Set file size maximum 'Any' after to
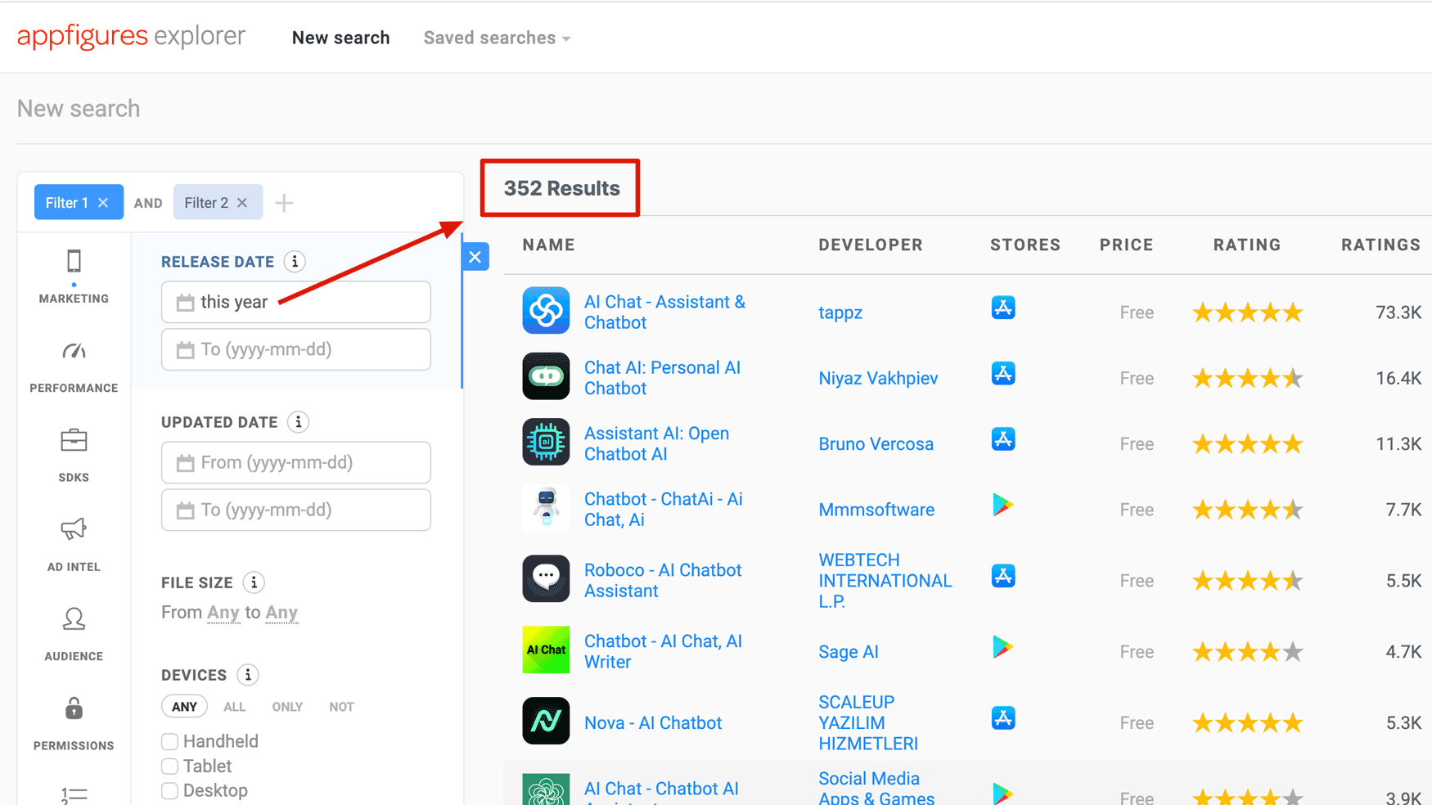1432x805 pixels. pos(281,613)
